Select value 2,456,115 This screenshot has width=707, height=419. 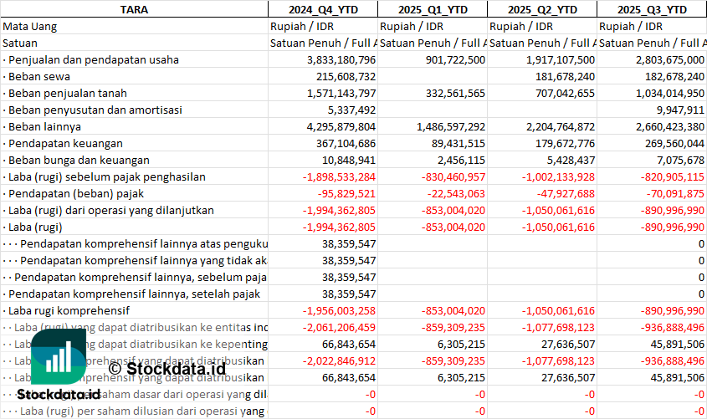click(461, 160)
